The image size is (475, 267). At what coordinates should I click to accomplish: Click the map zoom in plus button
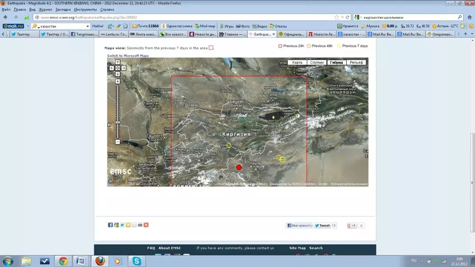point(118,81)
